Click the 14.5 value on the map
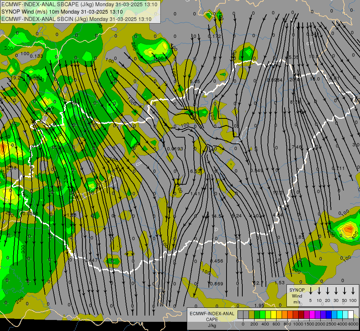Screen dimensions: 360x331 216,216
